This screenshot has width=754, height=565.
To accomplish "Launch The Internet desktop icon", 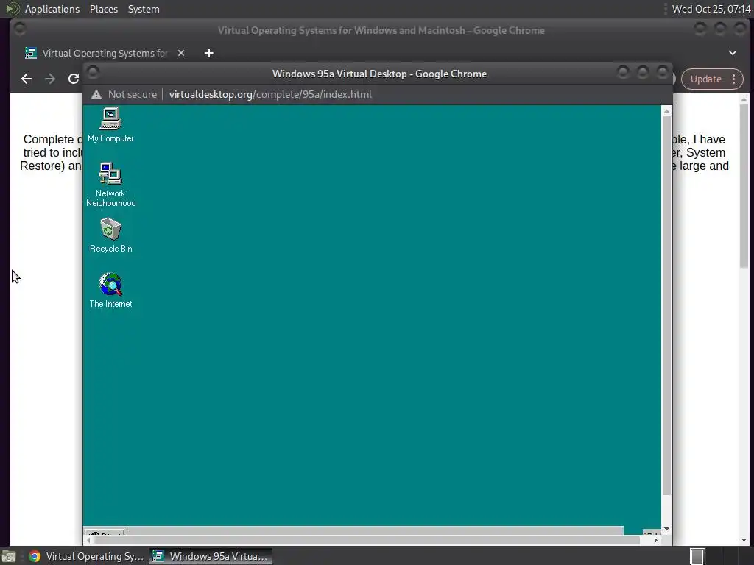I will (110, 290).
